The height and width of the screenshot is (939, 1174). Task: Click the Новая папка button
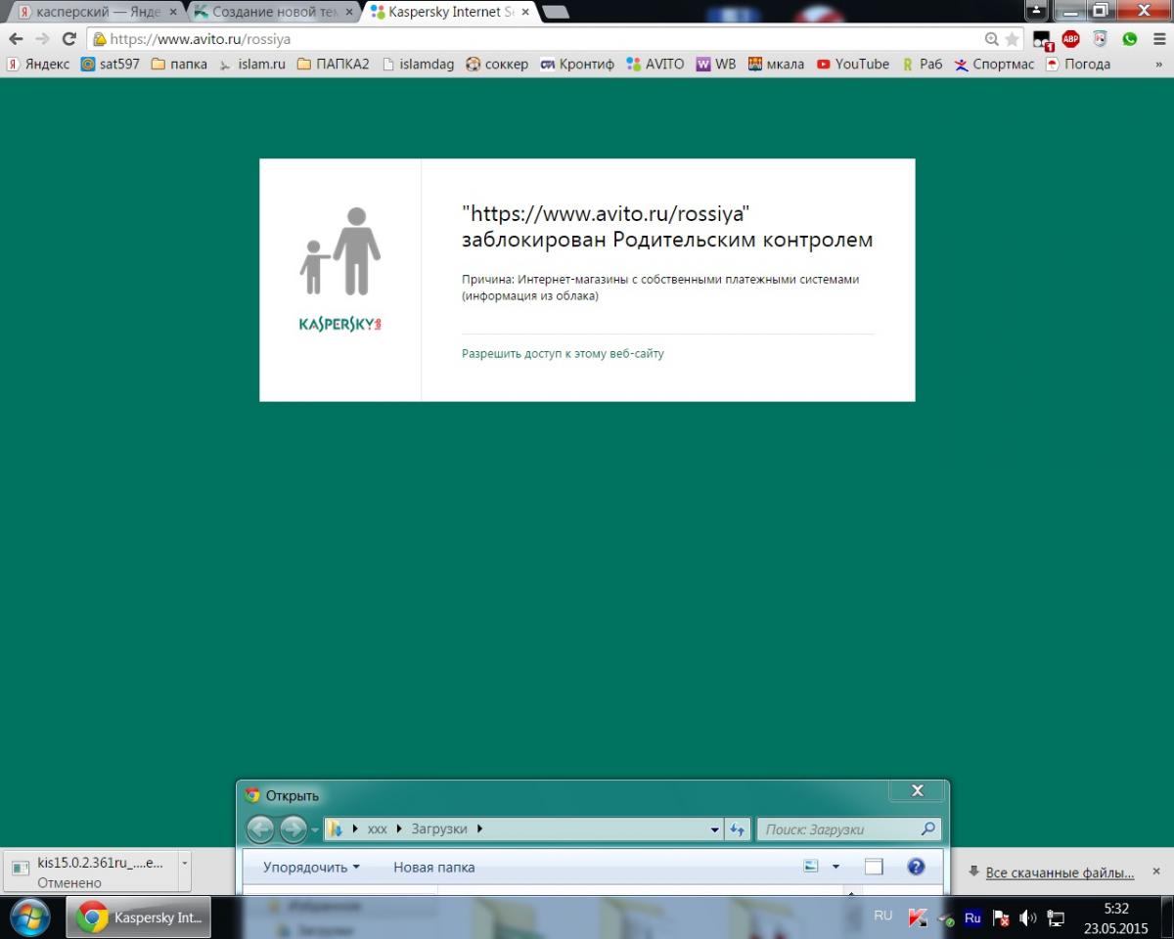coord(433,867)
